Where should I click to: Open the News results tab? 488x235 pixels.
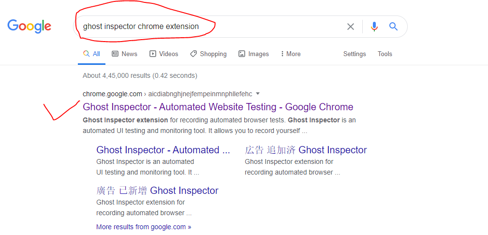[124, 54]
